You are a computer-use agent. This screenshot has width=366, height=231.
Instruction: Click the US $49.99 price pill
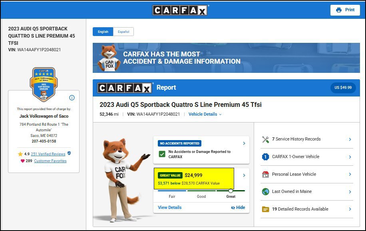[343, 88]
